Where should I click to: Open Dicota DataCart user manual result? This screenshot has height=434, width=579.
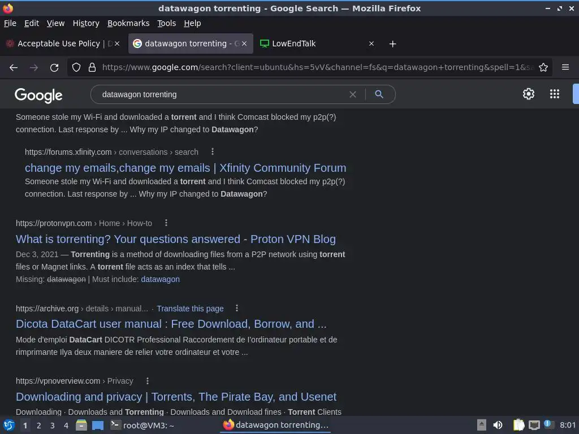tap(171, 324)
